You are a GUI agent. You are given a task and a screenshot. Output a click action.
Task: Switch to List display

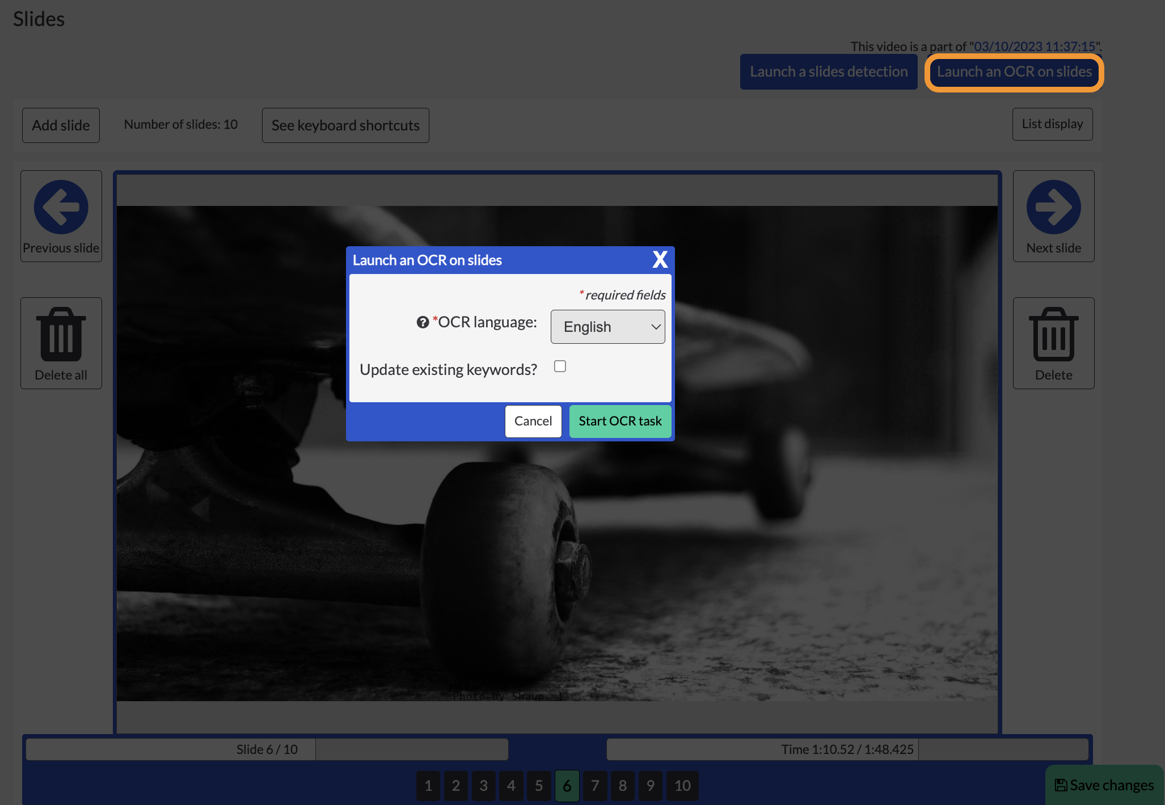click(x=1052, y=124)
